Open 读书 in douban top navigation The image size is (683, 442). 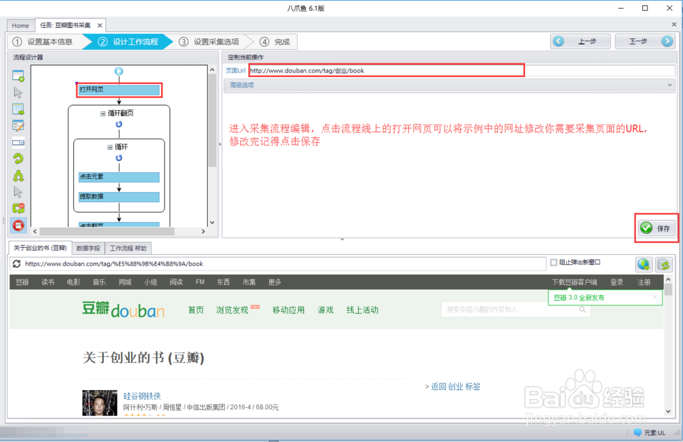pyautogui.click(x=48, y=282)
